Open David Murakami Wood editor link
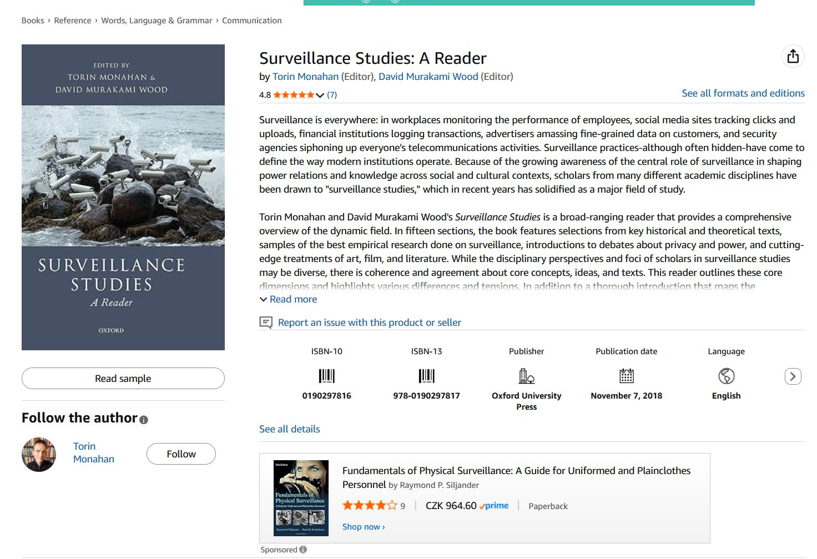 428,77
